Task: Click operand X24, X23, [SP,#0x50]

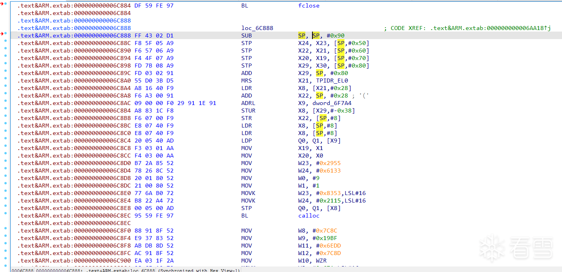Action: (333, 43)
